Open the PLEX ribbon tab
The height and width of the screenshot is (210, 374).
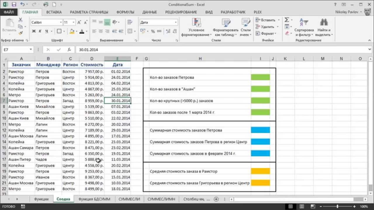(x=257, y=12)
